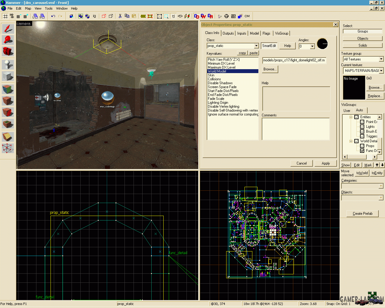Select the Apply decals target brick icon
385x308 pixels.
point(8,112)
